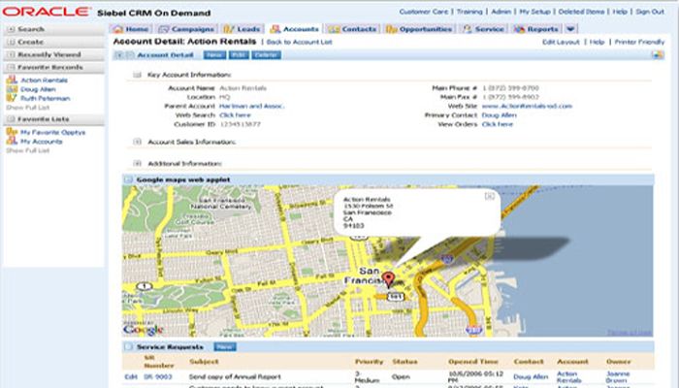Screen dimensions: 679x388
Task: Close the Action Rentals map info bubble
Action: 489,196
